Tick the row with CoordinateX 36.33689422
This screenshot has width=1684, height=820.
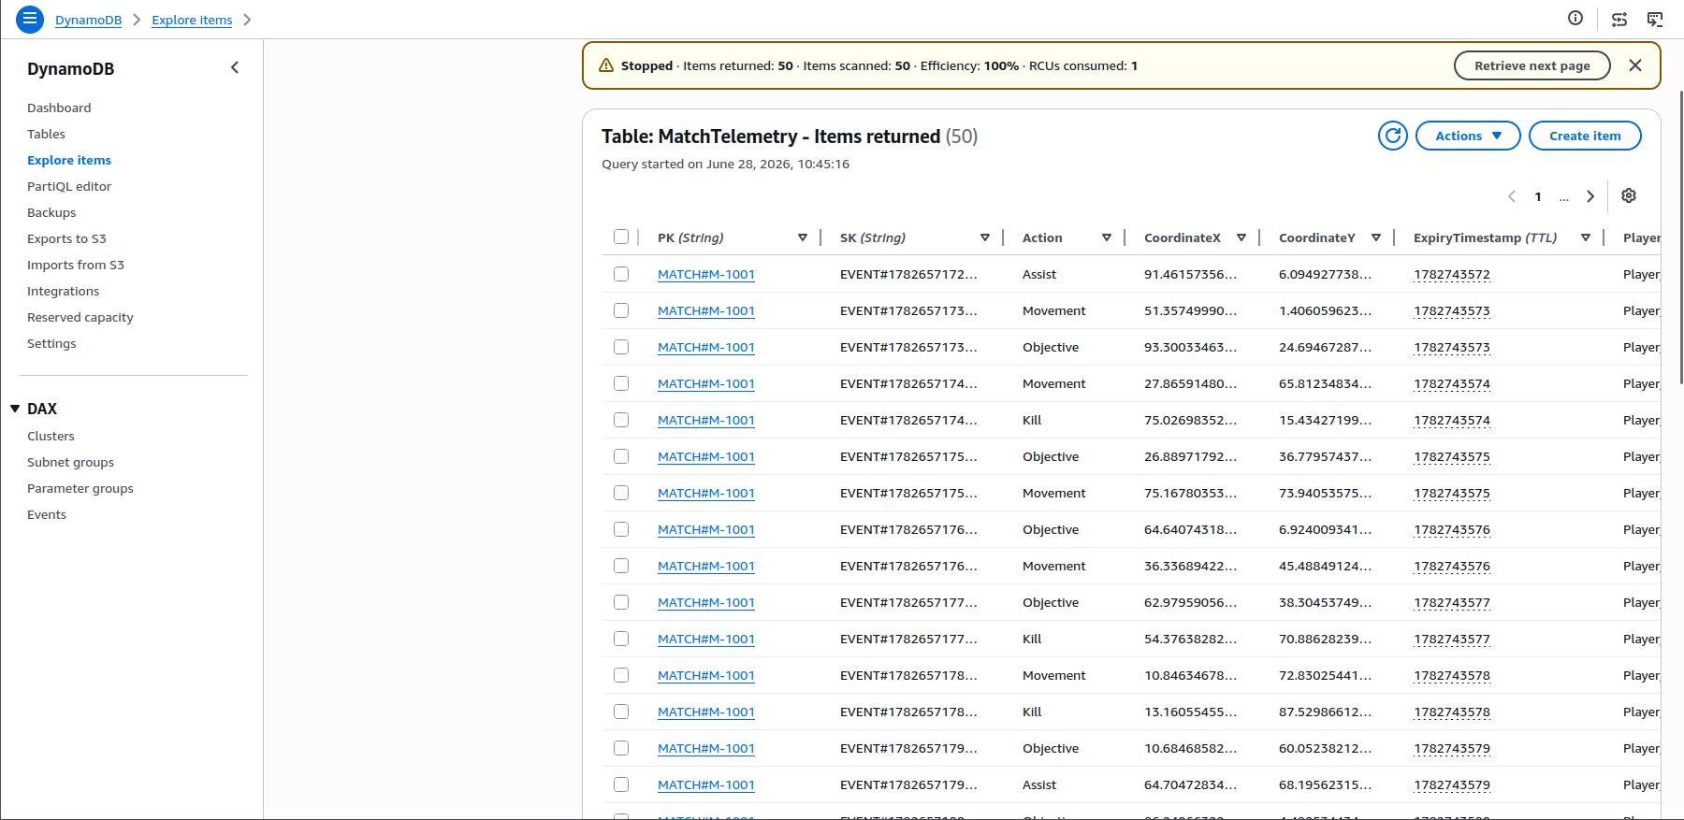click(621, 566)
